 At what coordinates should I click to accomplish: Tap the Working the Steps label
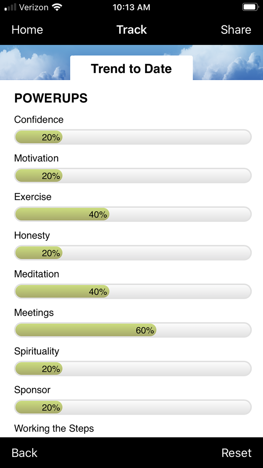(x=54, y=429)
